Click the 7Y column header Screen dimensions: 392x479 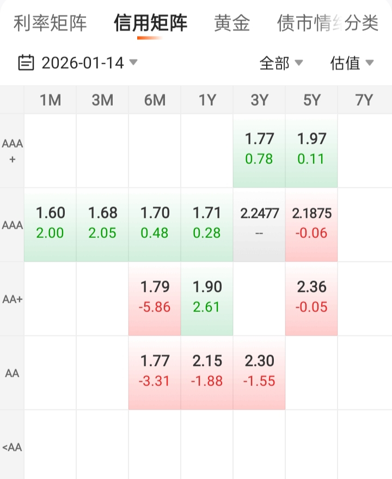click(364, 100)
